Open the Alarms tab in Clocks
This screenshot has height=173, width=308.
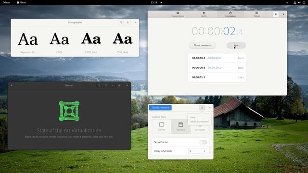[x=204, y=14]
